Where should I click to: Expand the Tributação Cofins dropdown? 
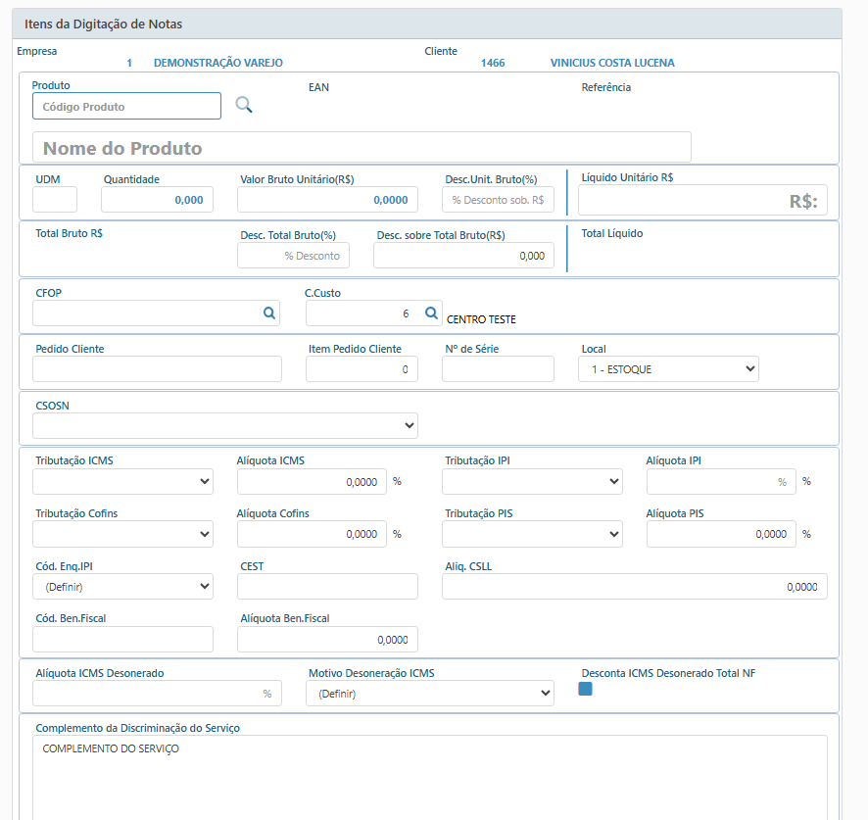coord(122,534)
